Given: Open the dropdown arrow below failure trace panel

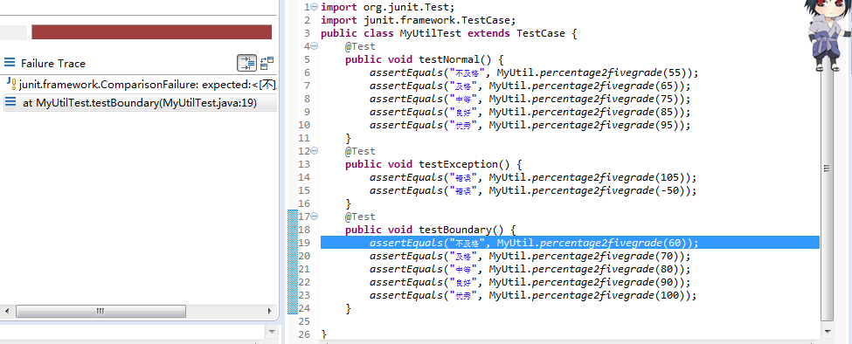Looking at the screenshot, I should point(271,331).
